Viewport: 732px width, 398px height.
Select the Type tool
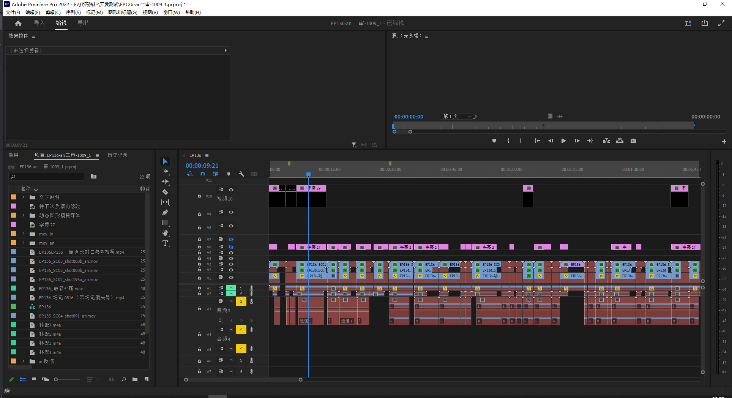point(165,243)
